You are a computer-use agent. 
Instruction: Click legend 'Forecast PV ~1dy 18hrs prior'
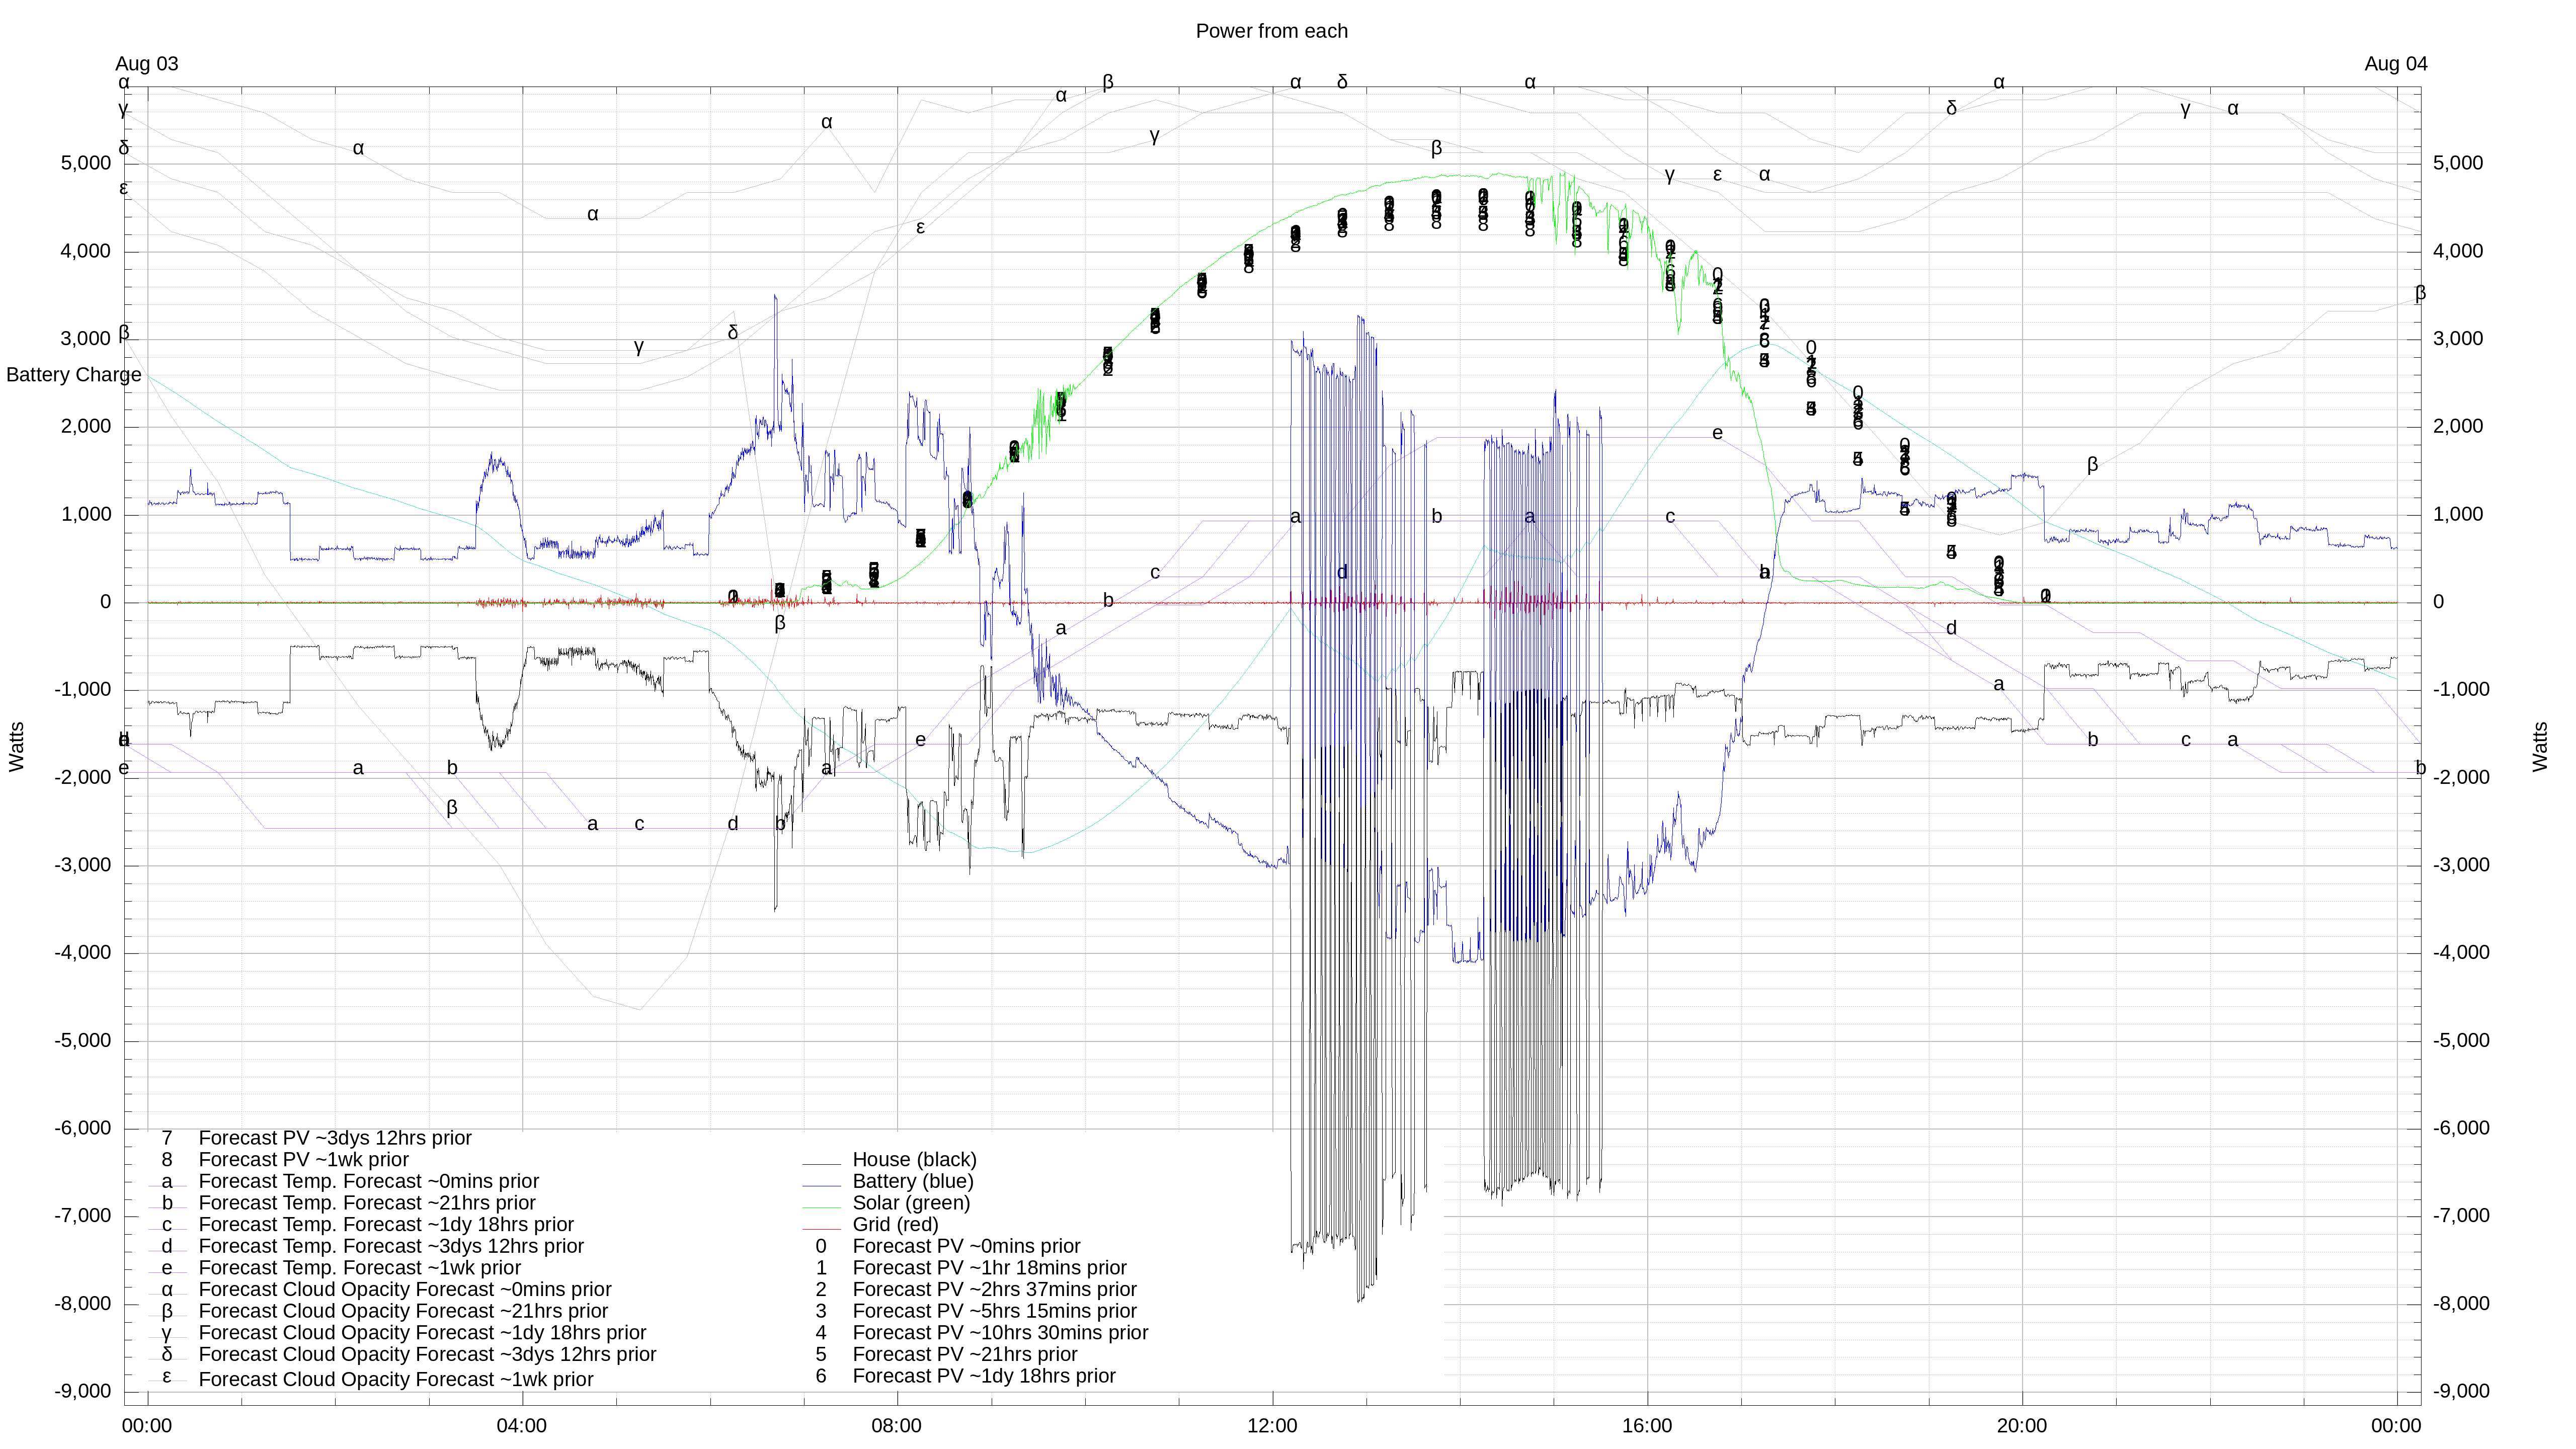click(x=984, y=1377)
